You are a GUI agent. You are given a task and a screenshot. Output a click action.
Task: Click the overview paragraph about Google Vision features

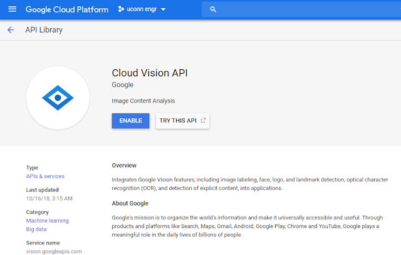(x=250, y=184)
